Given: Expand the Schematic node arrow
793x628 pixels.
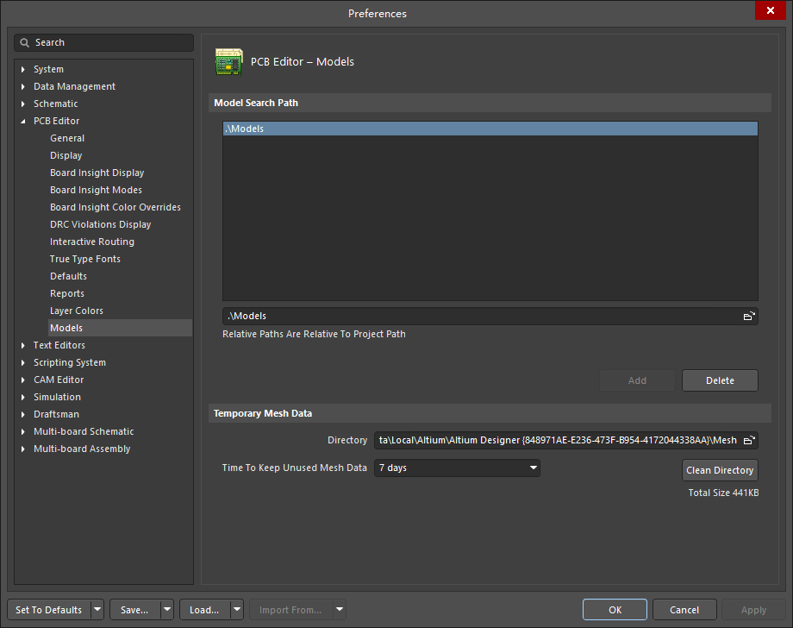Looking at the screenshot, I should 22,104.
